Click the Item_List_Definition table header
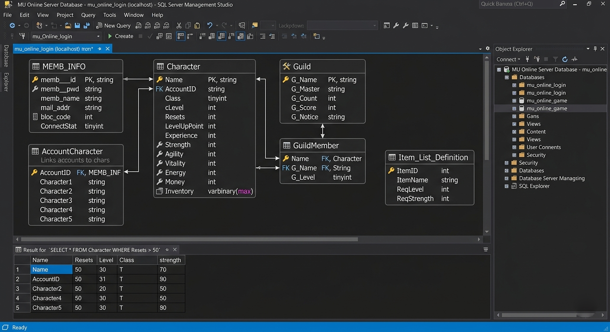610x332 pixels. (x=430, y=157)
